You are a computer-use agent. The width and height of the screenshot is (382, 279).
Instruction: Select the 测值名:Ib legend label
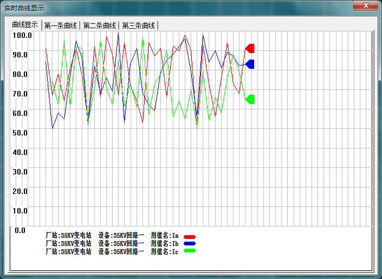(165, 244)
